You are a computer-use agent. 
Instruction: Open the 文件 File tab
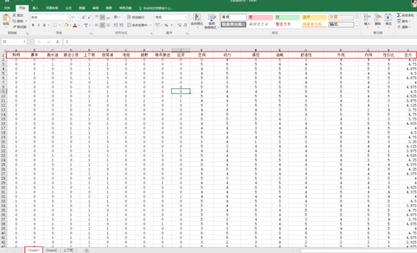(7, 8)
